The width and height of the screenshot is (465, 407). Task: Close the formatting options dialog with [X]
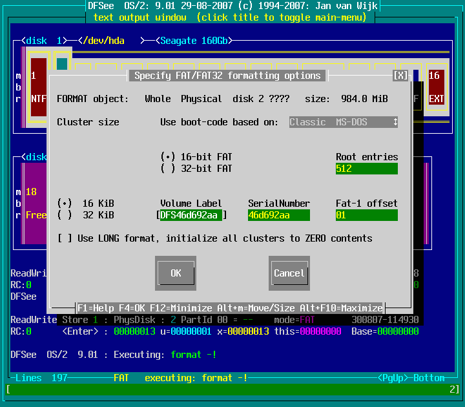(400, 76)
